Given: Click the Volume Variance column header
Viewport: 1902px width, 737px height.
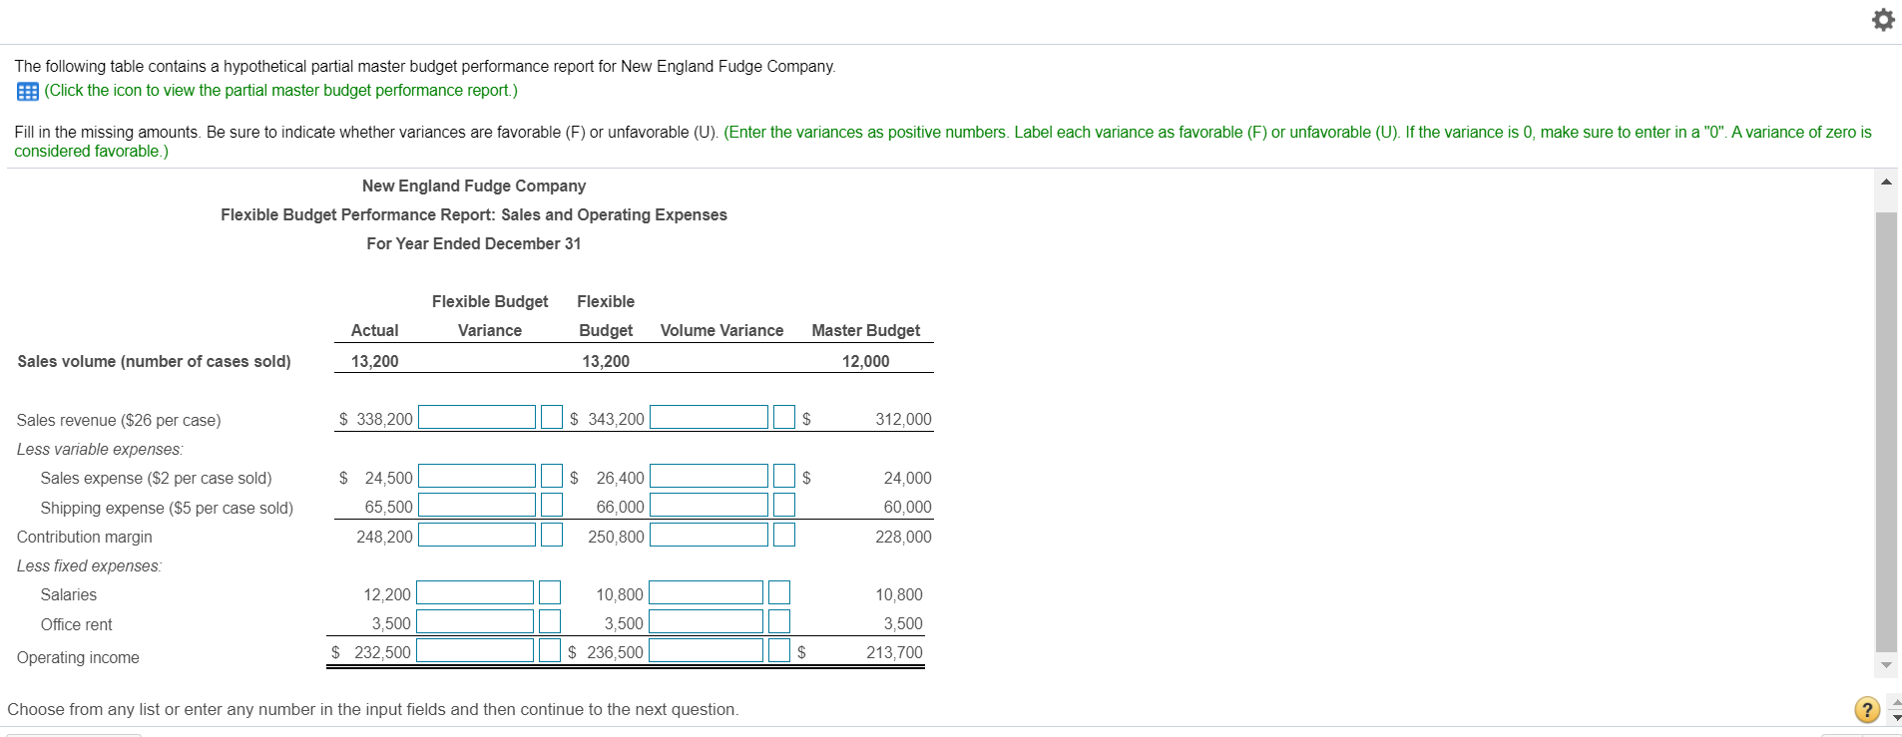Looking at the screenshot, I should [x=721, y=330].
